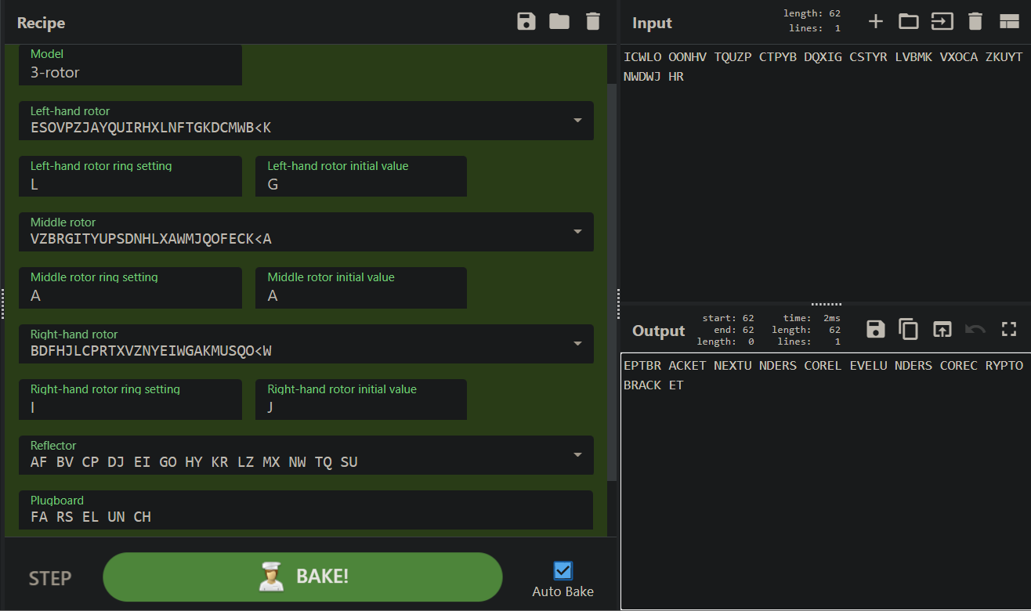Edit Middle rotor ring setting field
The width and height of the screenshot is (1031, 611).
[x=130, y=287]
